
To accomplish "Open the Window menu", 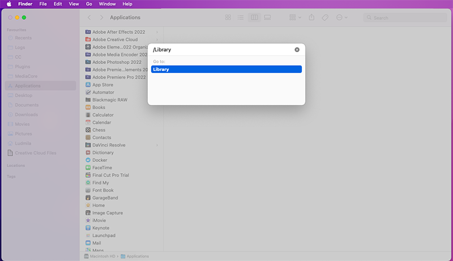I will (107, 4).
